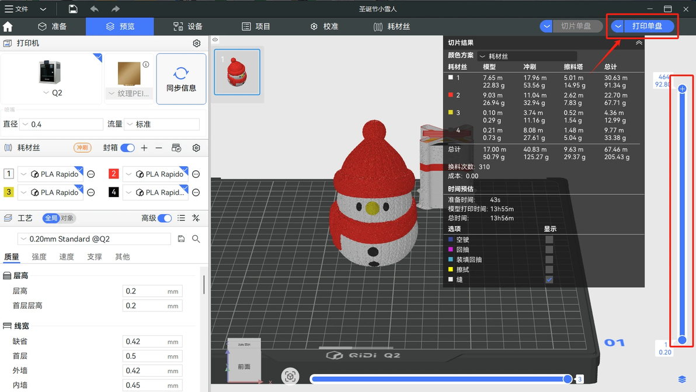Toggle the 高级 advanced mode switch
This screenshot has height=392, width=696.
pos(165,218)
